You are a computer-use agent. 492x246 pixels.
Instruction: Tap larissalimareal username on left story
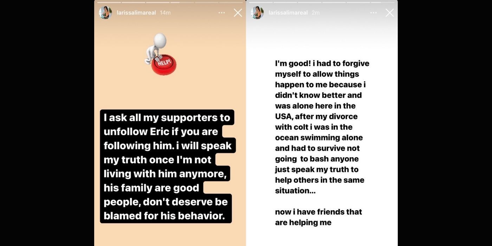coord(136,13)
